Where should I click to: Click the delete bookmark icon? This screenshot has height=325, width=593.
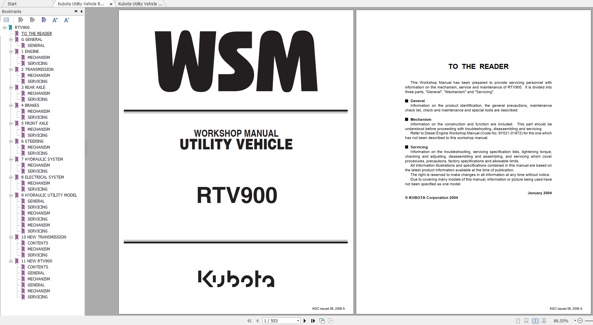tap(20, 20)
